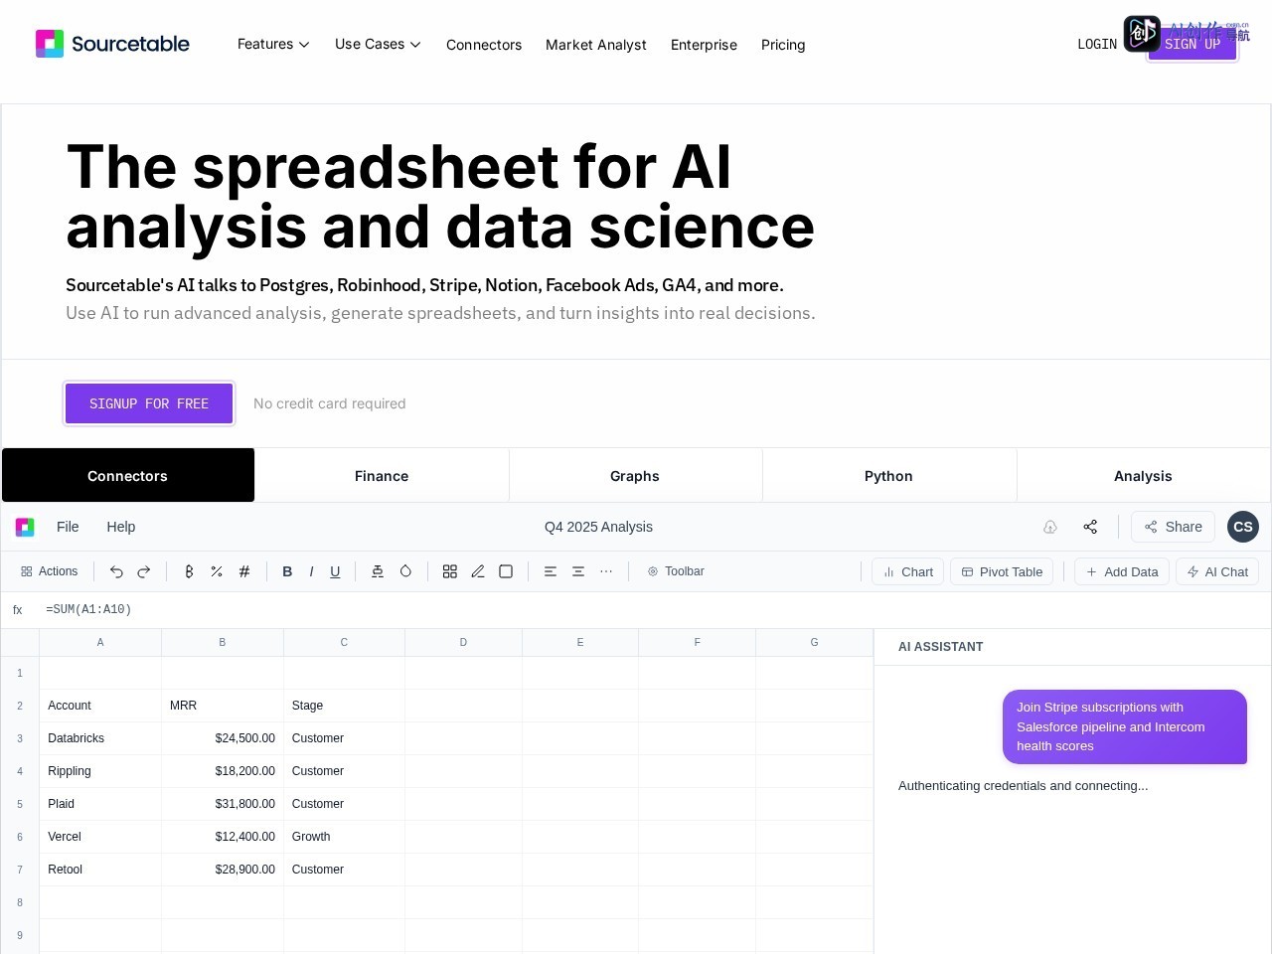The height and width of the screenshot is (954, 1272).
Task: Expand the Features dropdown
Action: tap(273, 44)
